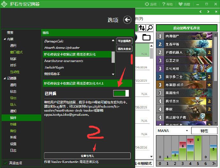
Task: Toggle the 已开启 plugin switch
Action: (121, 93)
